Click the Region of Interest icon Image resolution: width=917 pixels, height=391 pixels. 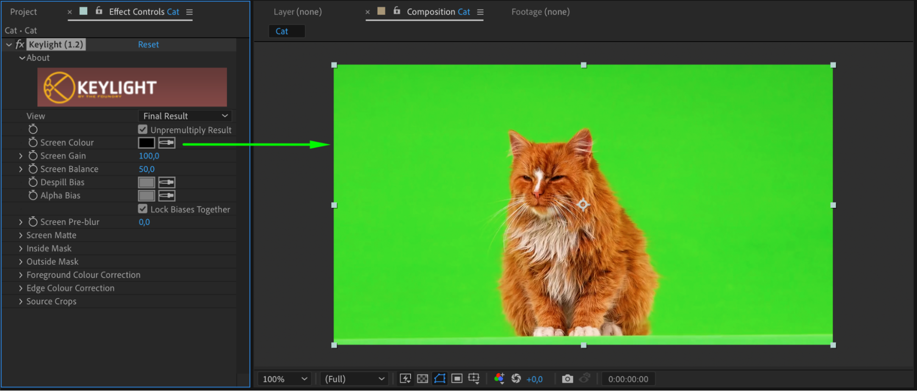pos(456,379)
